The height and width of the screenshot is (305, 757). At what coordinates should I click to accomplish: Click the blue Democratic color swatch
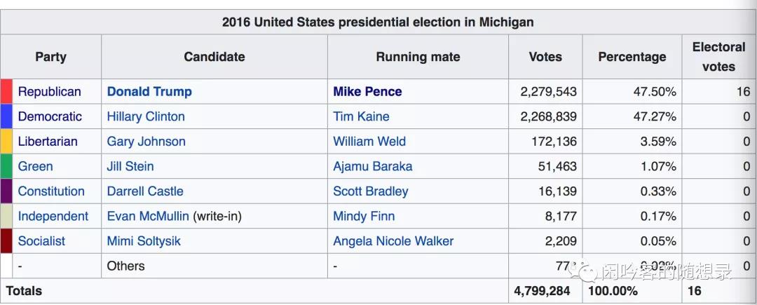click(6, 116)
